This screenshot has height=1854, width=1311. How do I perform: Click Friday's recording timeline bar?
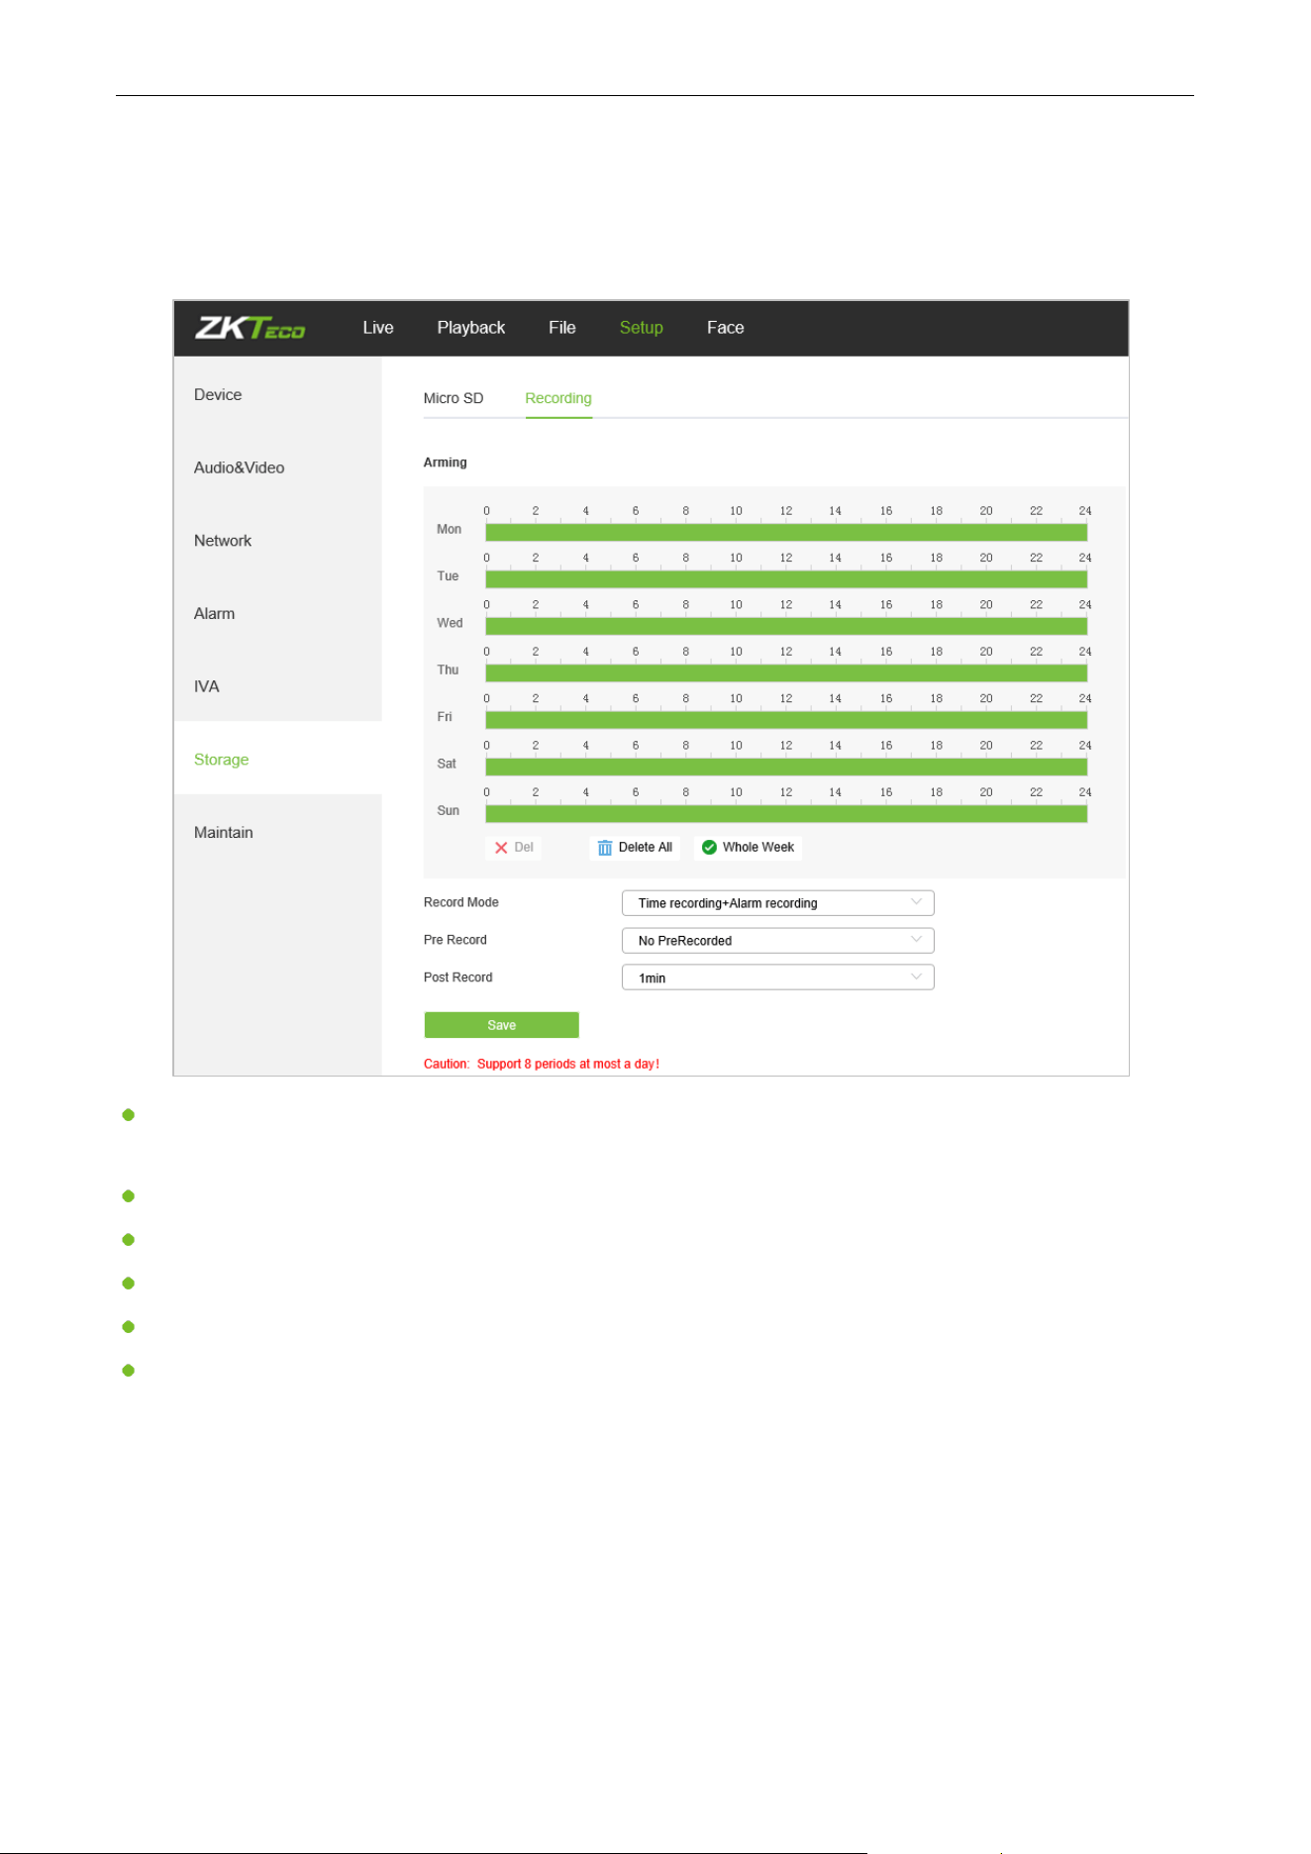click(786, 720)
